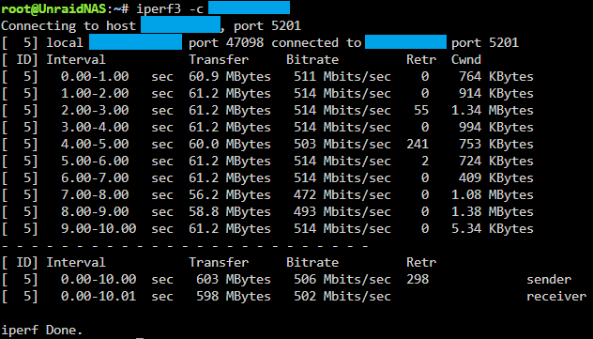Click the 60.9 MBytes transfer value

coord(230,77)
